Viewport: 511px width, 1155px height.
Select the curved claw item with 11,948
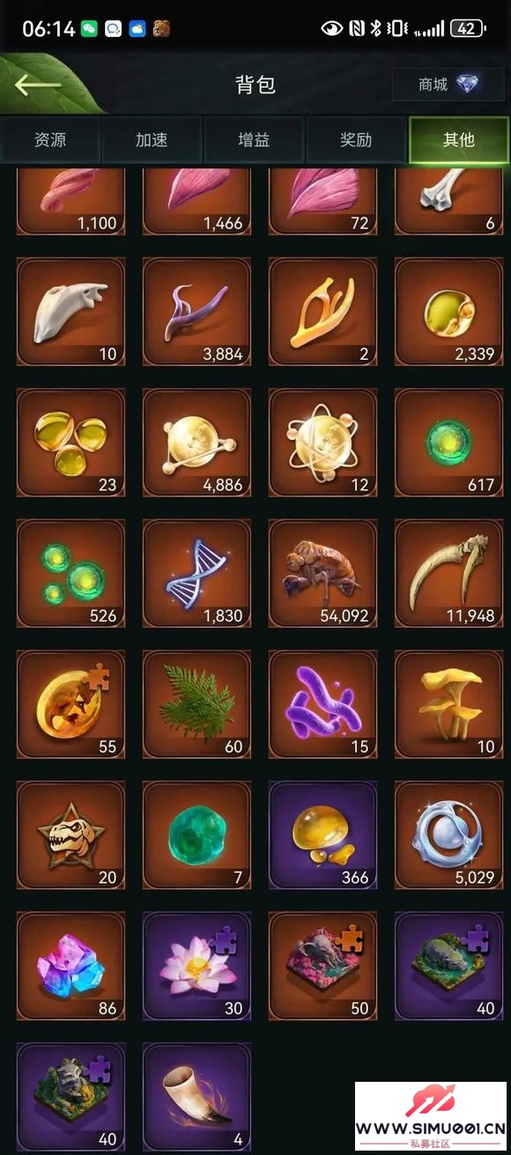449,573
